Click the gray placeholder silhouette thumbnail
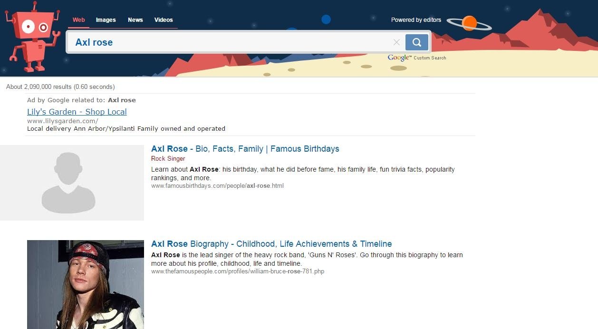 72,183
